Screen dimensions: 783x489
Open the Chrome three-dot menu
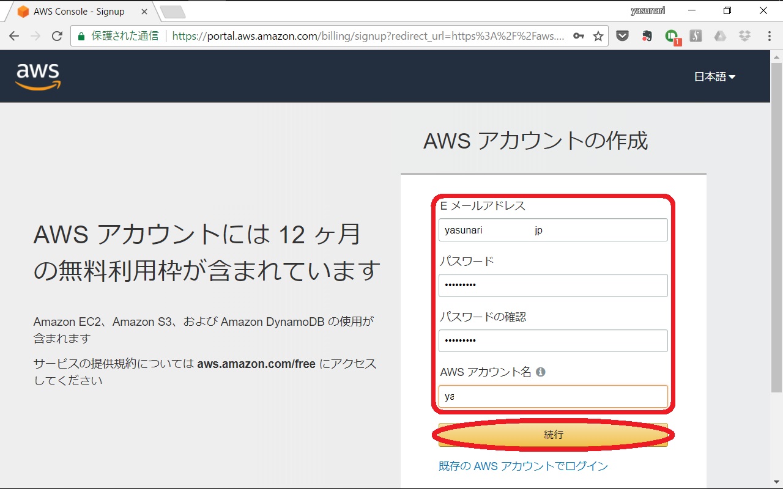pyautogui.click(x=769, y=36)
